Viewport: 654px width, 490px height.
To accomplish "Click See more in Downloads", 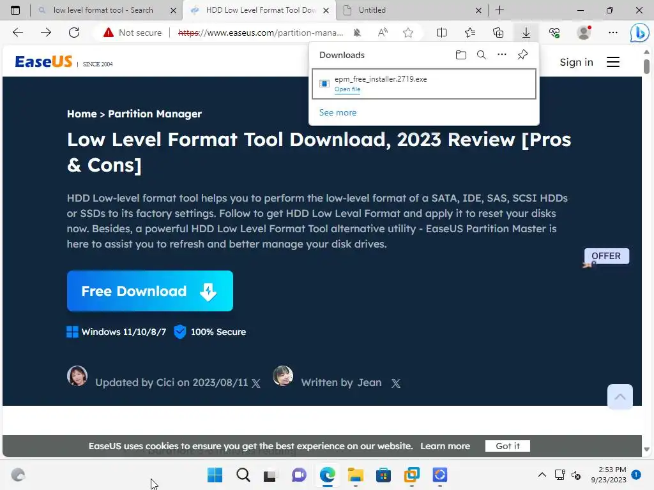I will 338,112.
